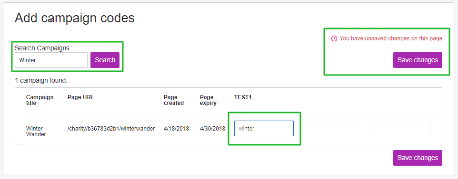Click the Search Campaigns label
The height and width of the screenshot is (179, 458).
pyautogui.click(x=42, y=48)
